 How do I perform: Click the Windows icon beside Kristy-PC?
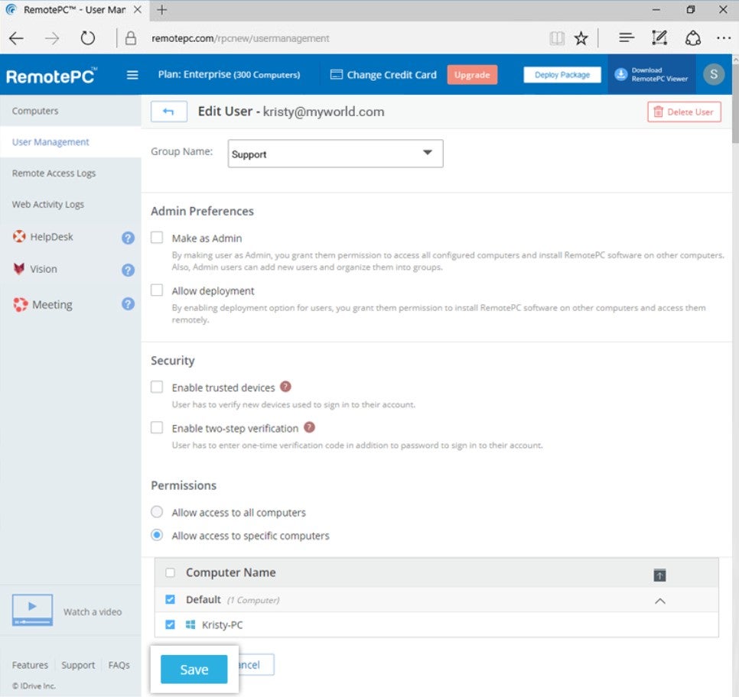point(190,625)
